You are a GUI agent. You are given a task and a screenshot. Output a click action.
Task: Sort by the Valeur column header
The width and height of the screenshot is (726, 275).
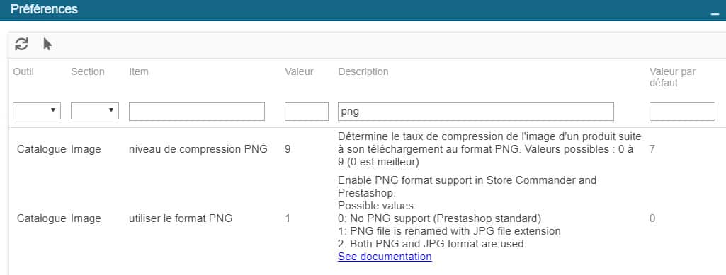(x=299, y=71)
